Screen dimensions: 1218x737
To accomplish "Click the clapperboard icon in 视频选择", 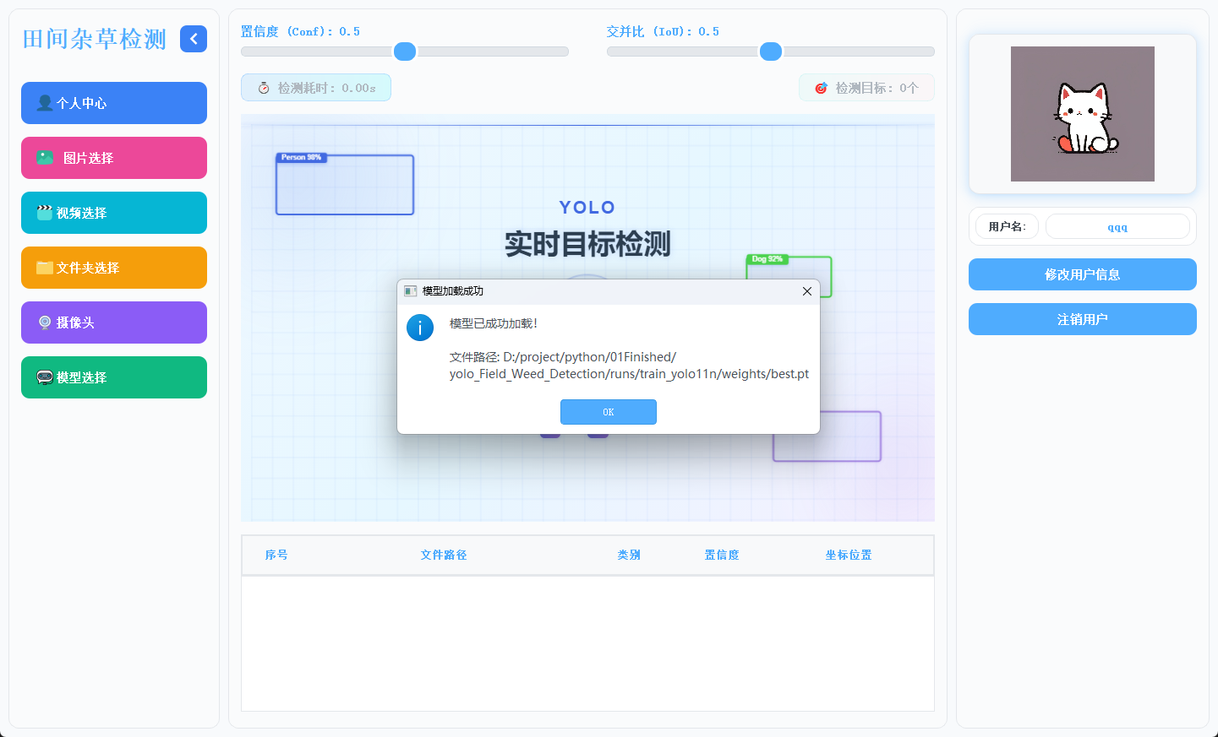I will [x=45, y=213].
